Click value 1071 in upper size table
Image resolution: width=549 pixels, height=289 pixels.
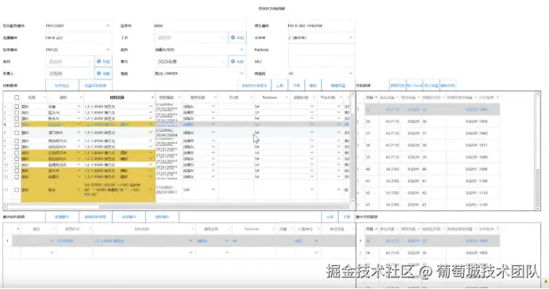pyautogui.click(x=483, y=145)
